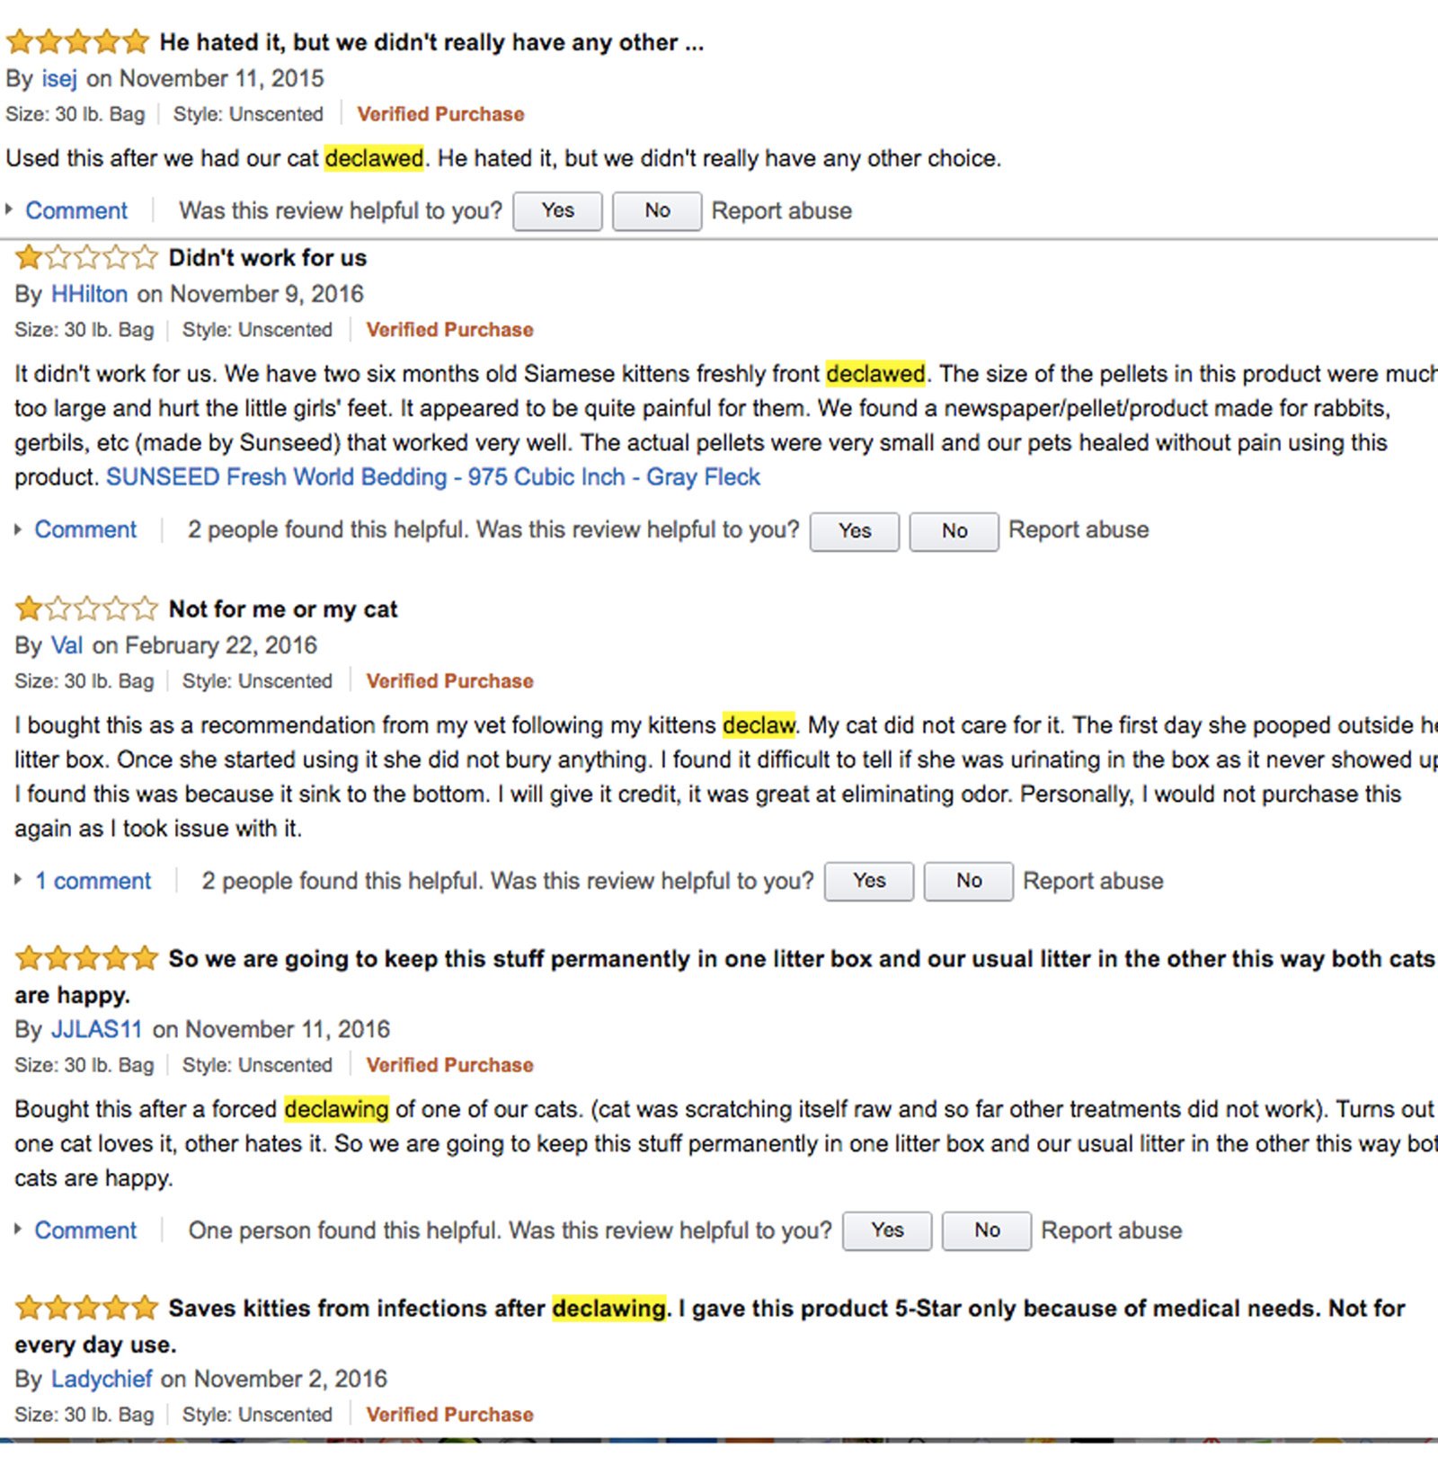Screen dimensions: 1438x1474
Task: Mark isej's review as helpful with Yes
Action: [x=557, y=210]
